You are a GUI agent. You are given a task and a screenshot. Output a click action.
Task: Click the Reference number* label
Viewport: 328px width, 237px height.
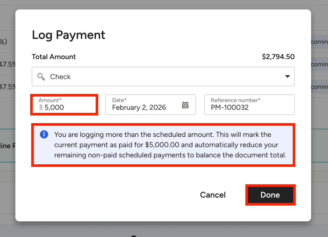point(235,100)
